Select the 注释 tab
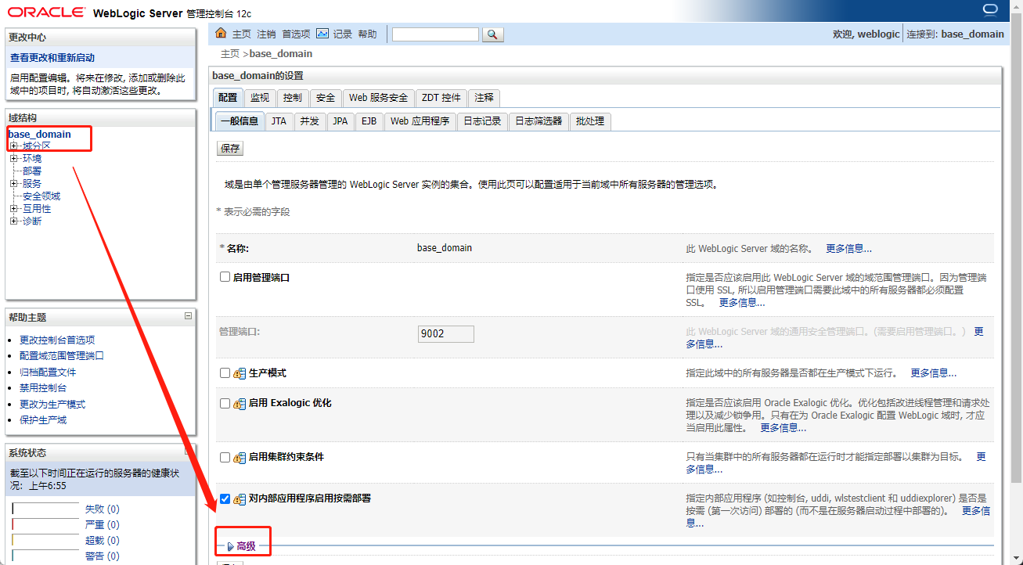The width and height of the screenshot is (1023, 565). pyautogui.click(x=484, y=98)
